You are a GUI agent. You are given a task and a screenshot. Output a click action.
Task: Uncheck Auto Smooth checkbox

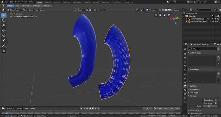216,103
